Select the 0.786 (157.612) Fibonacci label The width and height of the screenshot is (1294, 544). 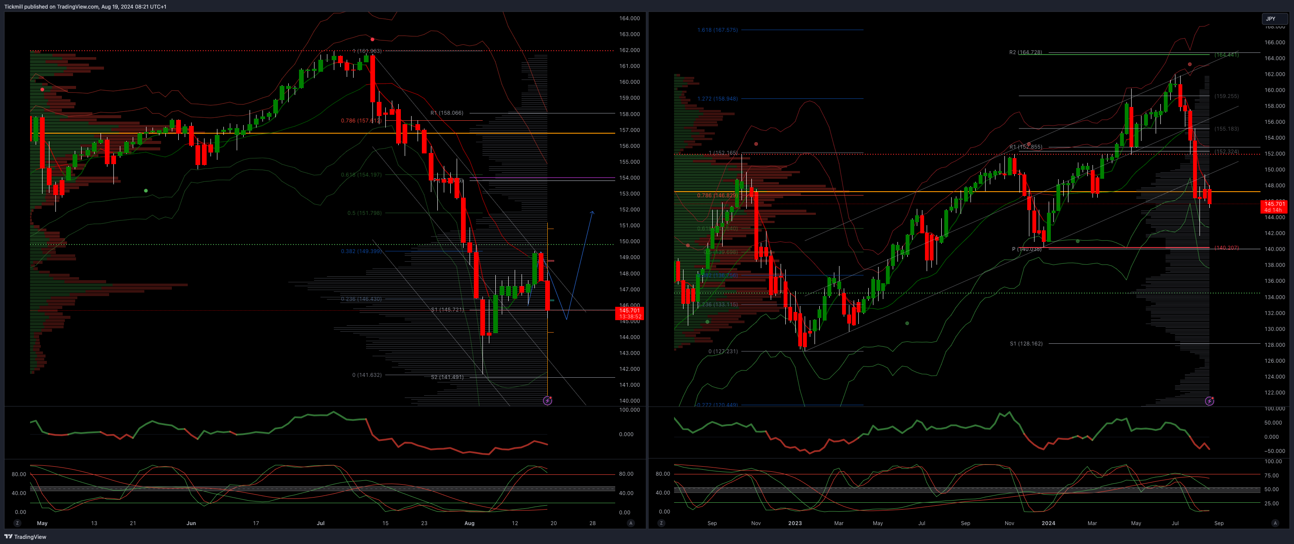[x=361, y=121]
